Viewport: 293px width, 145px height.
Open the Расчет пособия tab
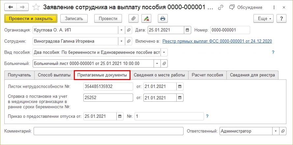[x=207, y=75]
